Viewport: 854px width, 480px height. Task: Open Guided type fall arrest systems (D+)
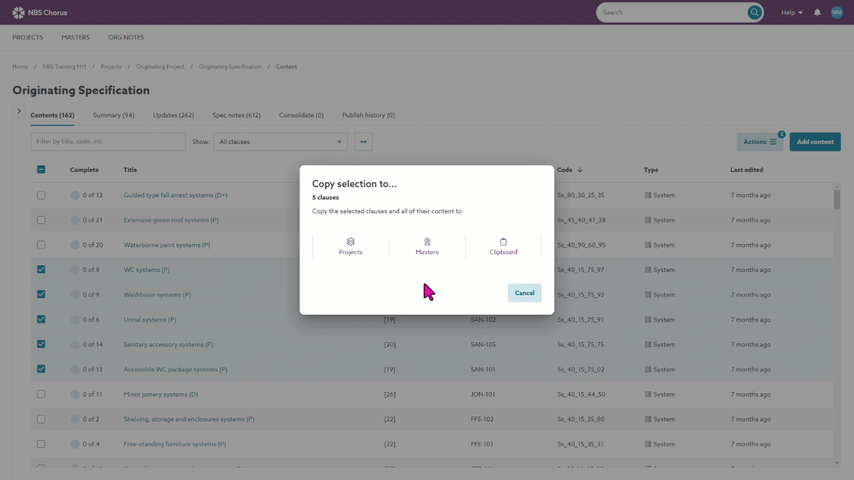(x=175, y=195)
